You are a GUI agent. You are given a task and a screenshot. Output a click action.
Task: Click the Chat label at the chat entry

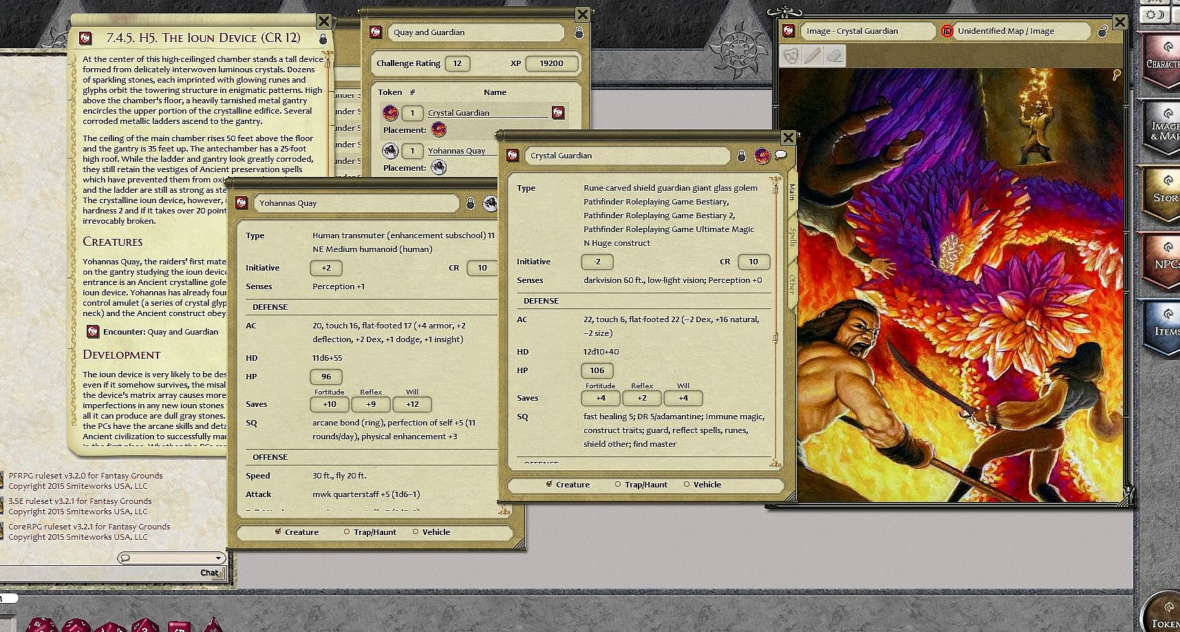[211, 573]
